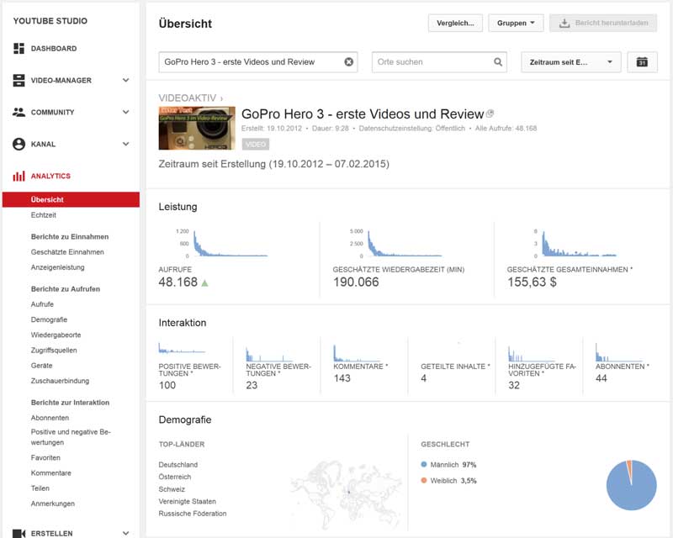Screen dimensions: 673x538
Task: Click the Community people icon
Action: pyautogui.click(x=19, y=112)
